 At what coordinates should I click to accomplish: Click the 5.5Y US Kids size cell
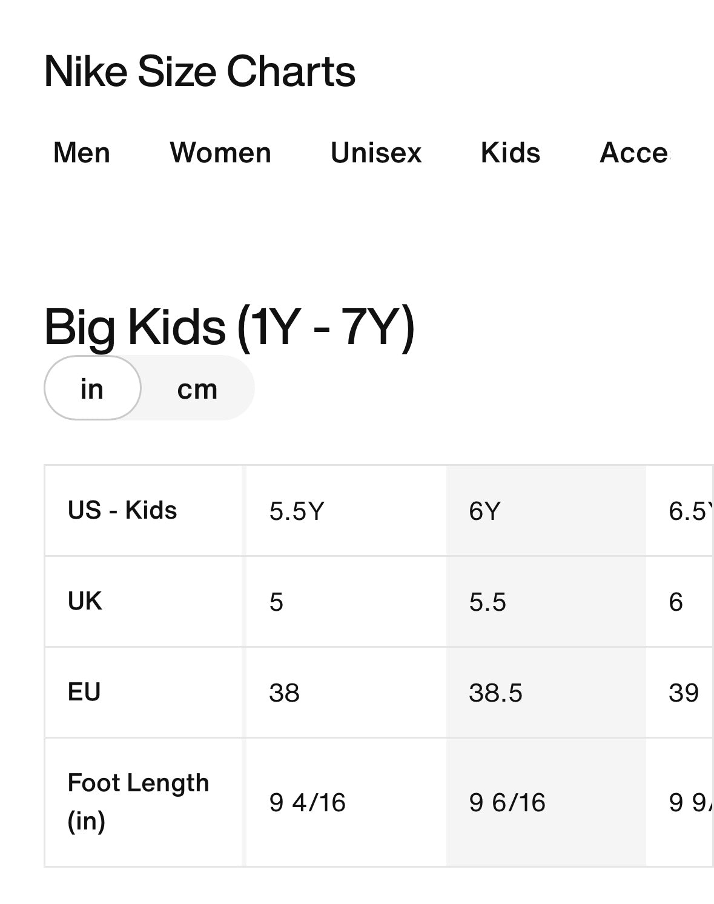tap(297, 511)
